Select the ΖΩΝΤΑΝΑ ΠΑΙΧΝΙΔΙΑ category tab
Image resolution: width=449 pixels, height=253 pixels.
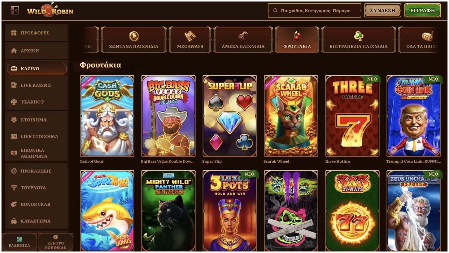[x=134, y=39]
